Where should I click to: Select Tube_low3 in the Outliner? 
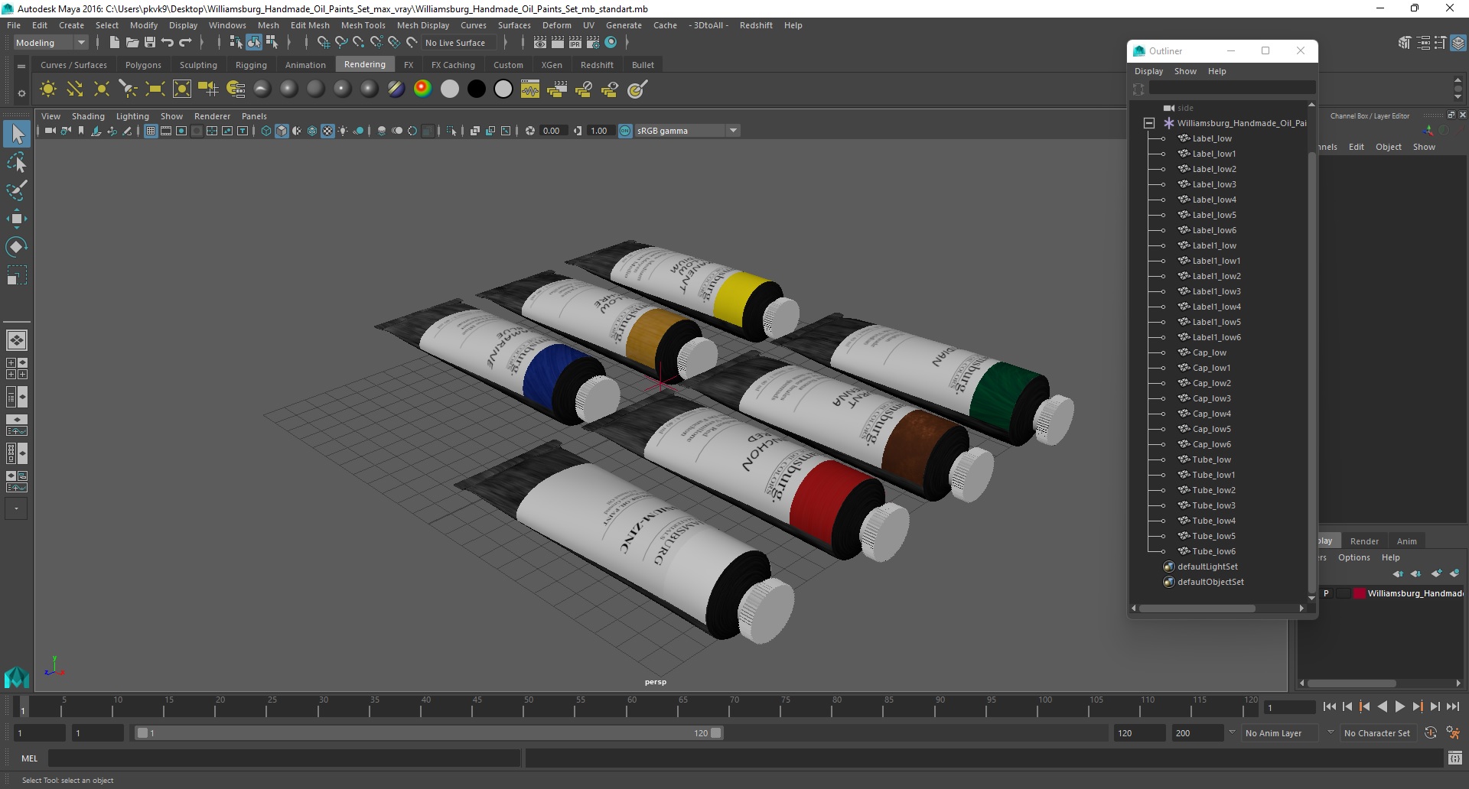coord(1213,505)
